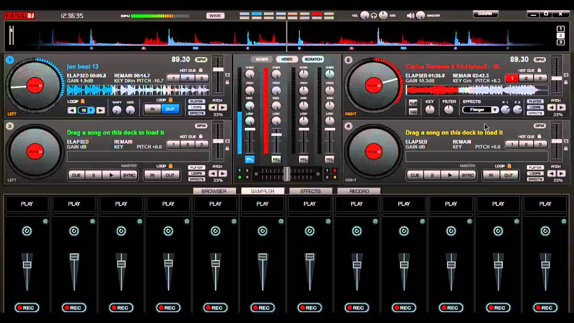Switch to the SAMPLER tab
The image size is (574, 323).
click(x=262, y=191)
